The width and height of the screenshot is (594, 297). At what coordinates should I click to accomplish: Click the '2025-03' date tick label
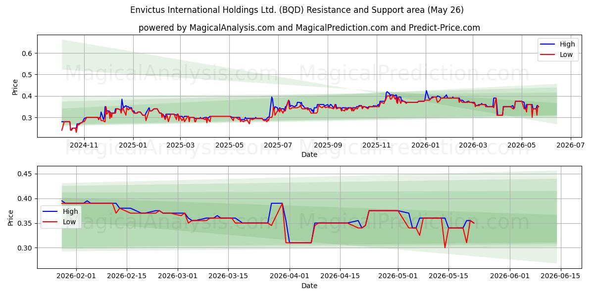pos(180,146)
